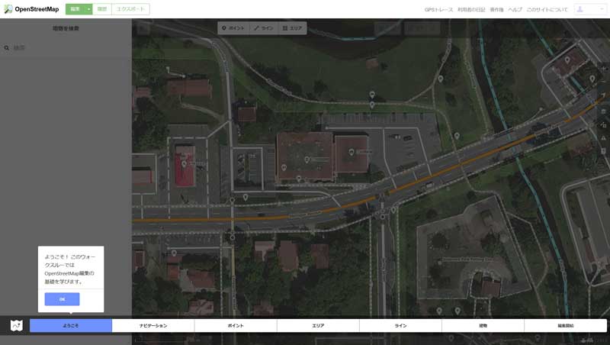Open the GPSトレース link
Image resolution: width=610 pixels, height=345 pixels.
coord(438,9)
